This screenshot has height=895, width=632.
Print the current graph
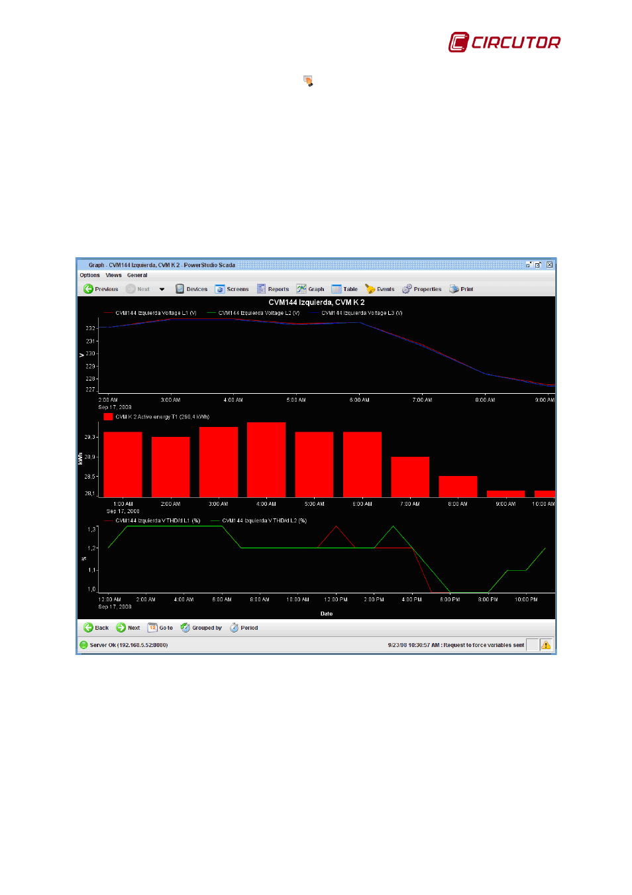click(x=461, y=289)
